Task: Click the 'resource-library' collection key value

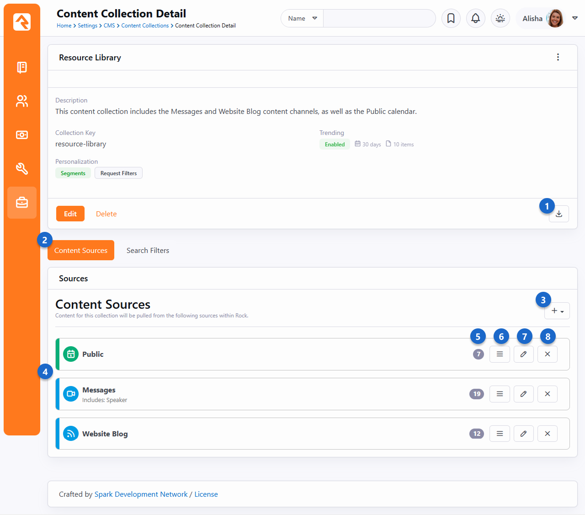Action: click(x=81, y=144)
